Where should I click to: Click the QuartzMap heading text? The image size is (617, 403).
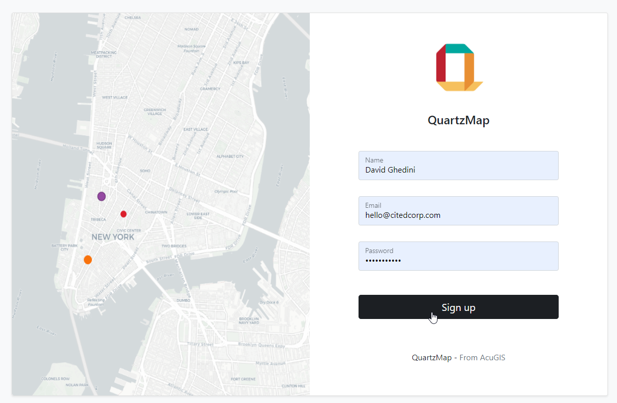(458, 120)
